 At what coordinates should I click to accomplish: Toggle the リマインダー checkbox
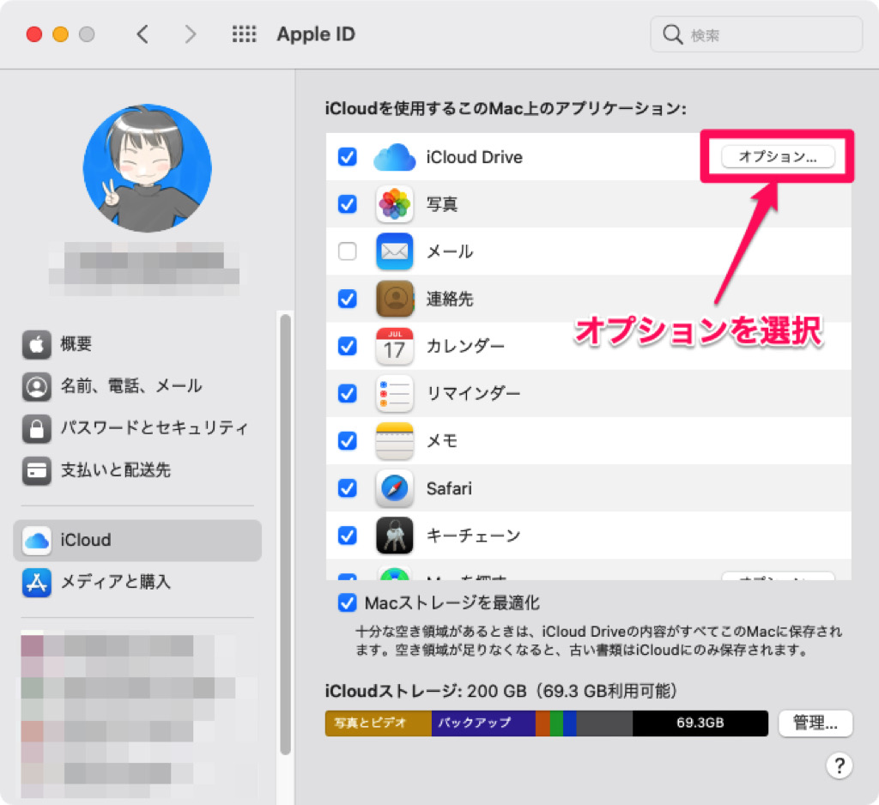tap(348, 394)
